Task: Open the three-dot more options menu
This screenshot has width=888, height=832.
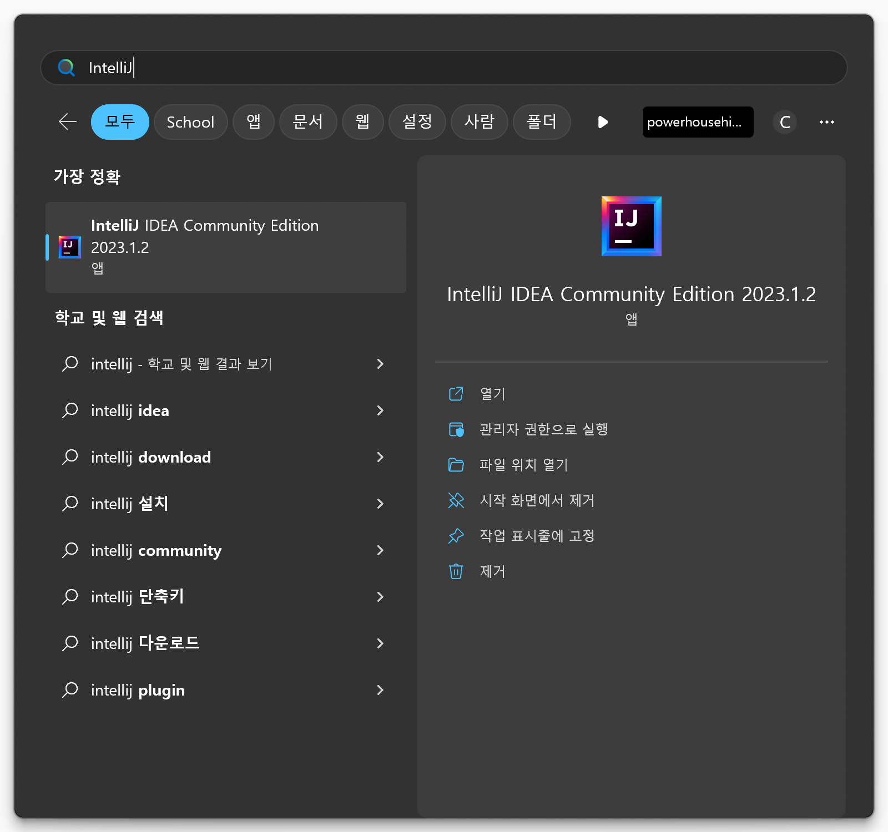Action: click(827, 122)
